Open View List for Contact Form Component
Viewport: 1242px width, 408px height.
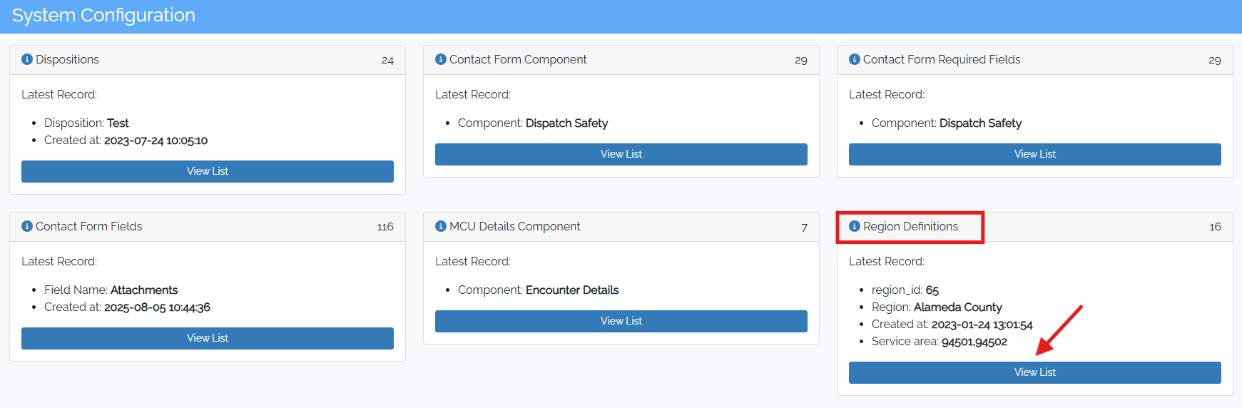[621, 154]
